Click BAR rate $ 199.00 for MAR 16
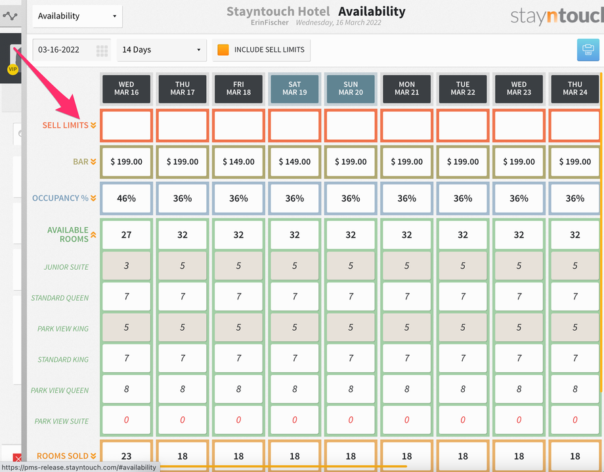This screenshot has width=604, height=472. (126, 162)
